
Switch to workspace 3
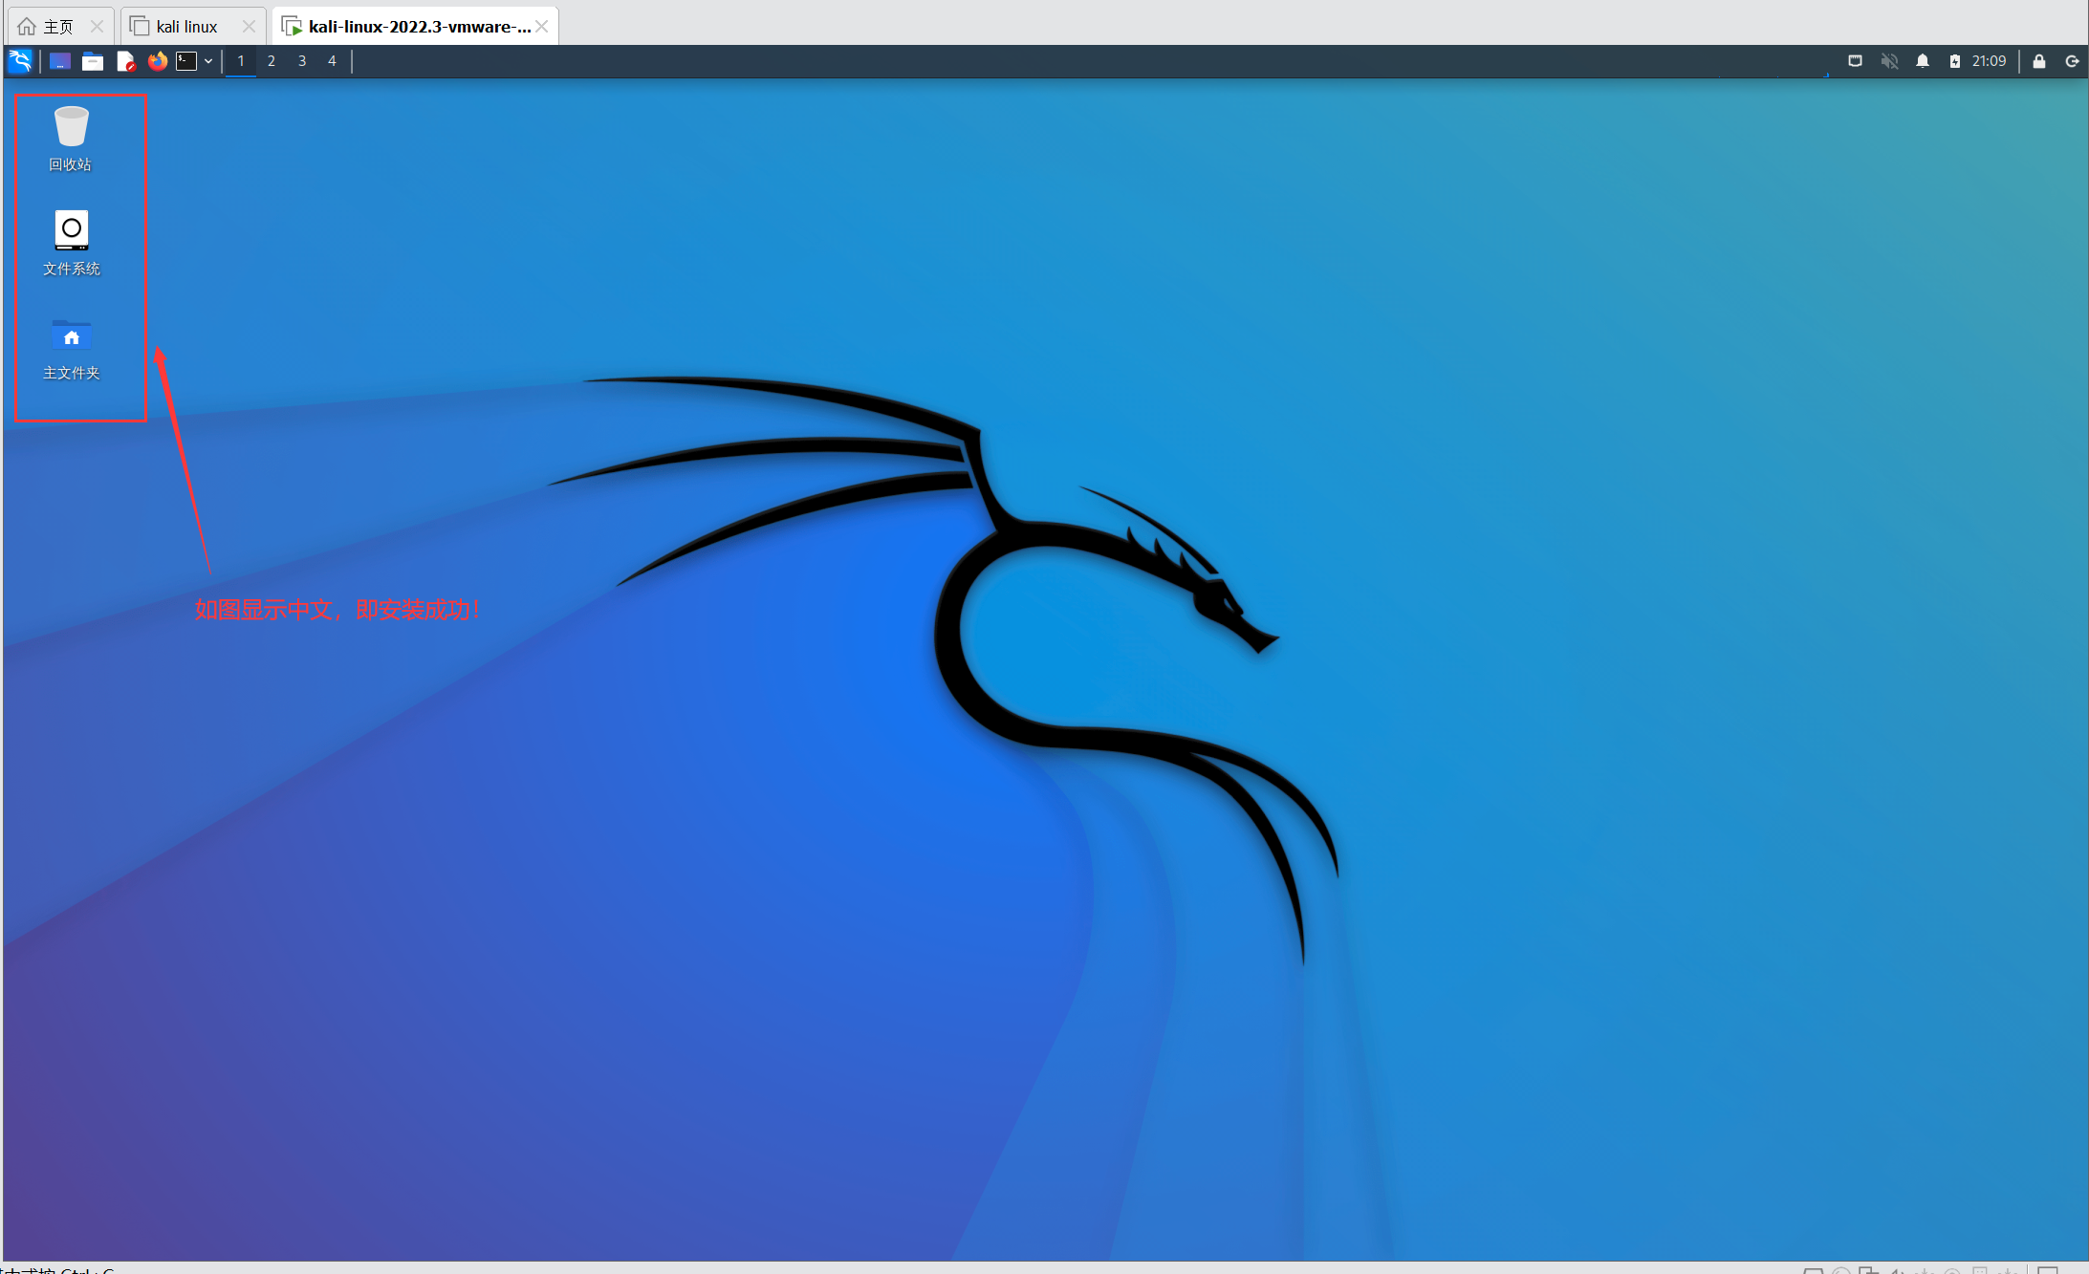click(x=302, y=61)
